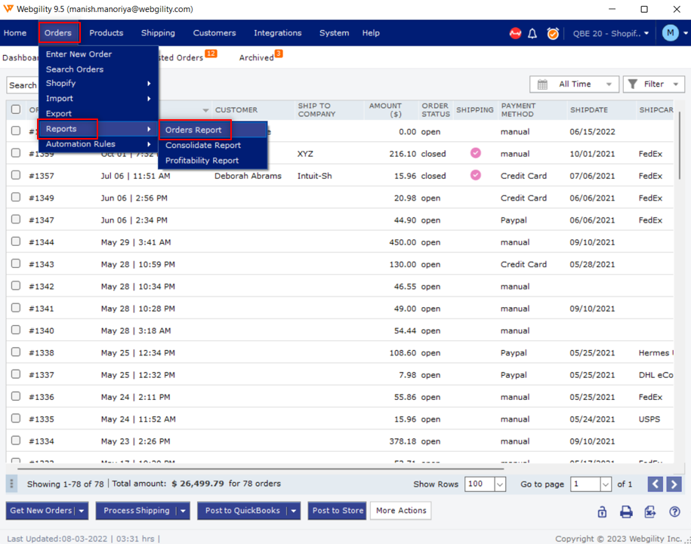
Task: Open the QBE 20 - Shopif.. store selector
Action: [x=610, y=33]
